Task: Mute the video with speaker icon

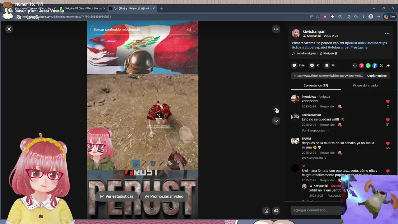Action: [276, 211]
